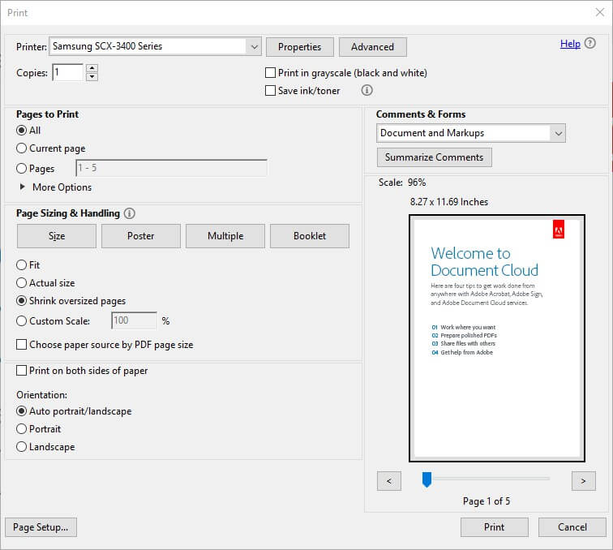Select Current page radio option
613x550 pixels.
[x=22, y=148]
